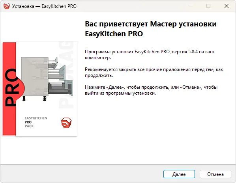Screen dimensions: 236x183
Task: Click the Далее button to continue
Action: 179,174
